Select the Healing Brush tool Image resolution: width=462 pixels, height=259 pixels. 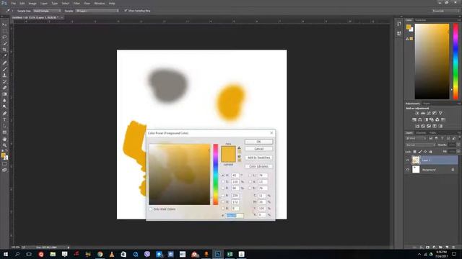4,63
